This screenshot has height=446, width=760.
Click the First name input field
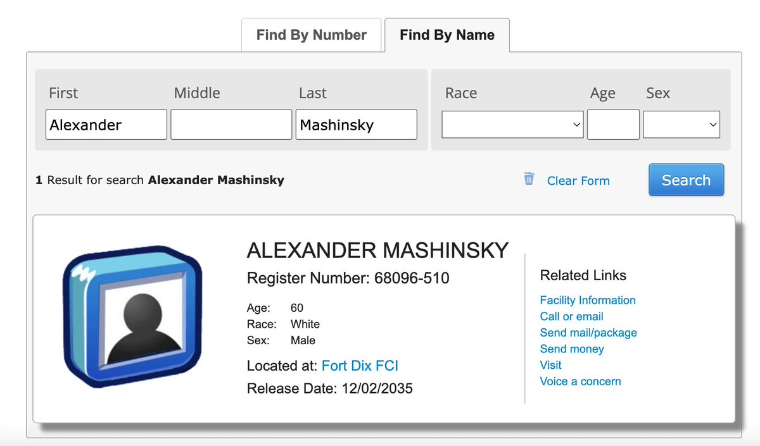point(106,125)
